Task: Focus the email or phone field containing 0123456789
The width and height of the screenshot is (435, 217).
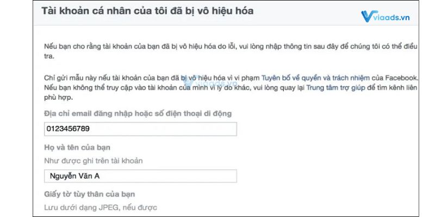Action: [x=140, y=129]
